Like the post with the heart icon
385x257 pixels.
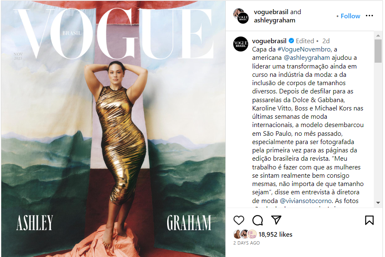pyautogui.click(x=239, y=220)
